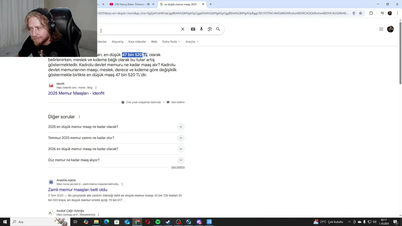Screen dimensions: 402x226
Task: Open Chrome three-dot menu
Action: [397, 13]
